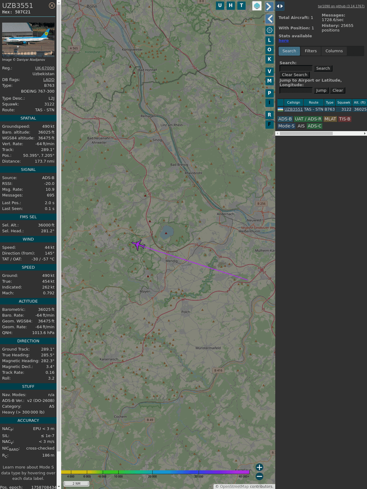Screen dimensions: 367x489
Task: Zoom in with the plus button
Action: (259, 467)
